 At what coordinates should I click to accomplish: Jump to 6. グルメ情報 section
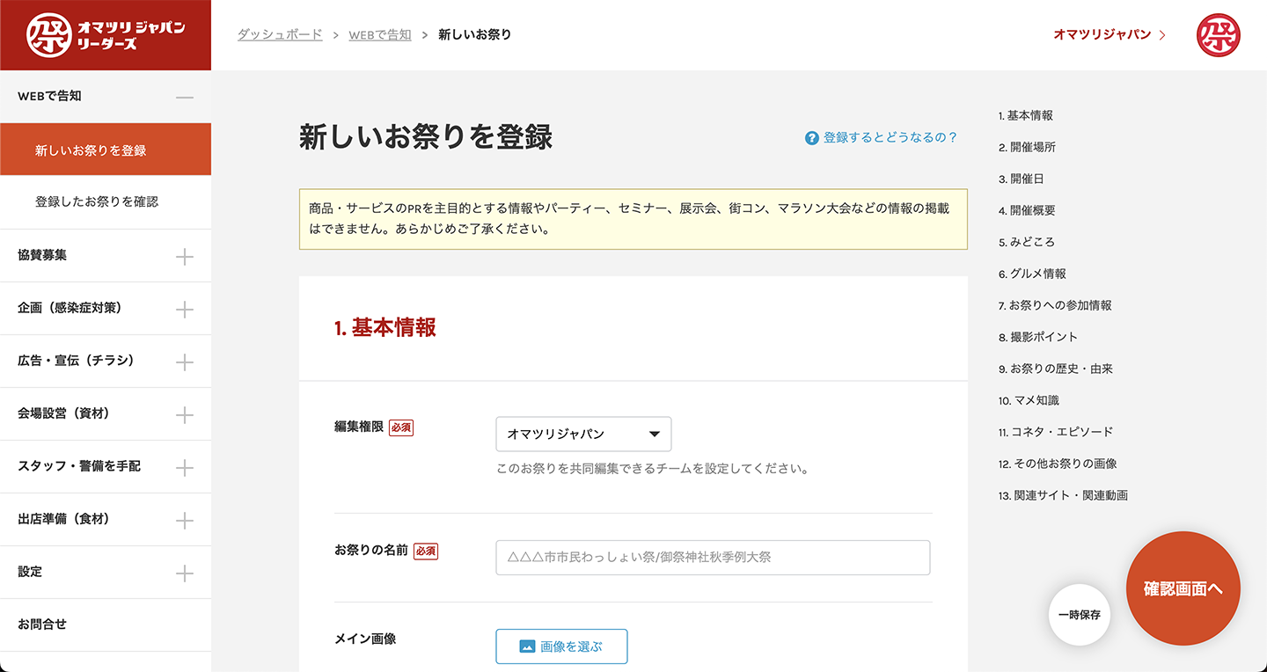pos(1032,274)
